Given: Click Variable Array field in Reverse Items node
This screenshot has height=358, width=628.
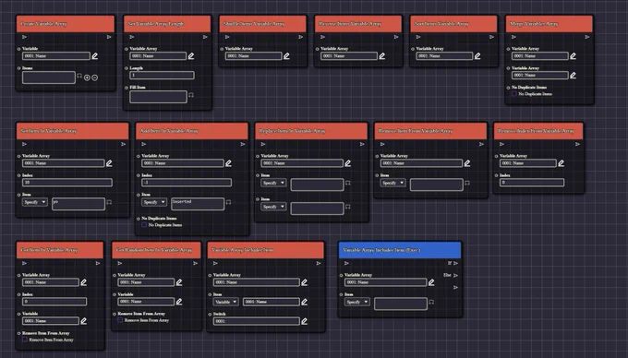Looking at the screenshot, I should point(349,56).
